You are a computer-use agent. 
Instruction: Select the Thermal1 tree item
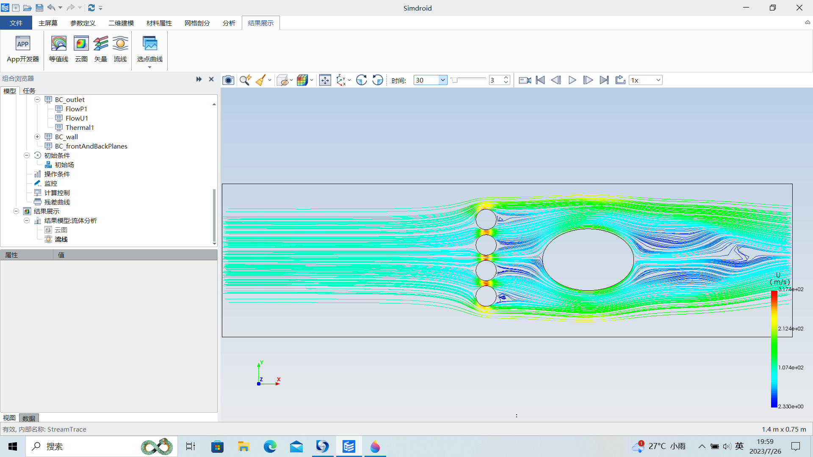tap(80, 127)
